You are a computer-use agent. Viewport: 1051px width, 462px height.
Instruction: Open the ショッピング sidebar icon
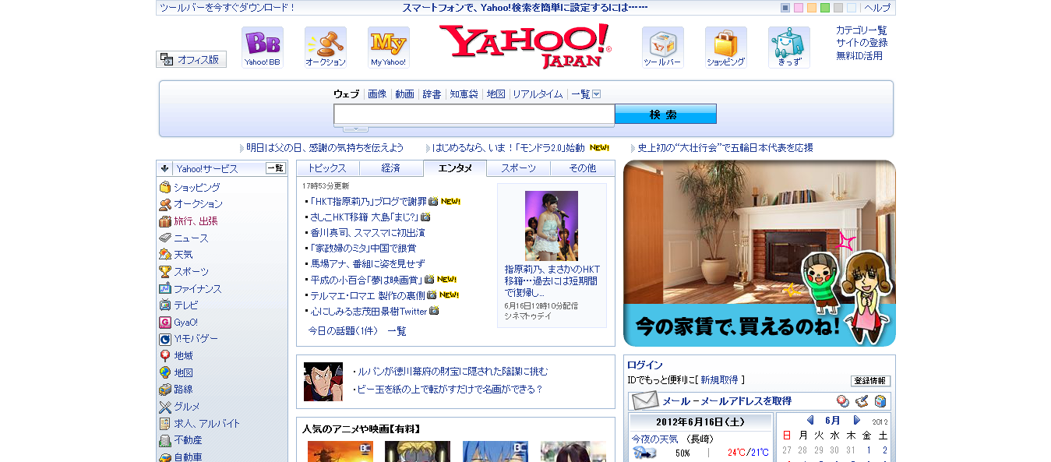165,188
